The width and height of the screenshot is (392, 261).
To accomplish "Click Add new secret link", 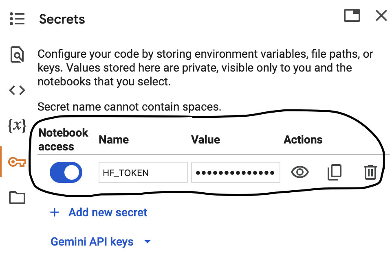I will [108, 212].
